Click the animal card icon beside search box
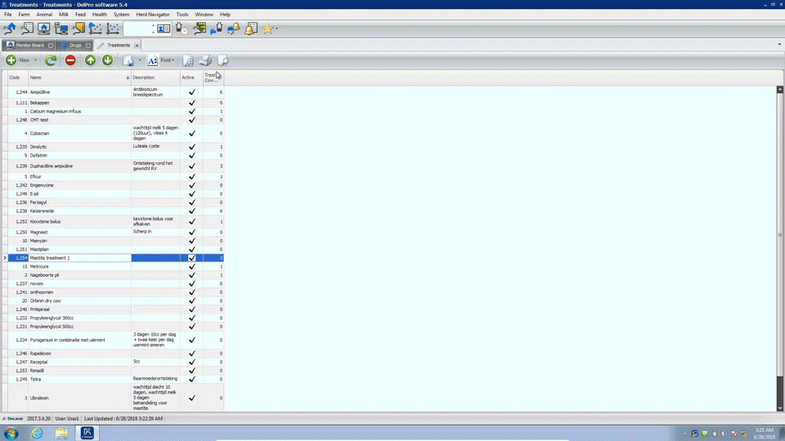Viewport: 785px width, 441px height. pos(164,29)
